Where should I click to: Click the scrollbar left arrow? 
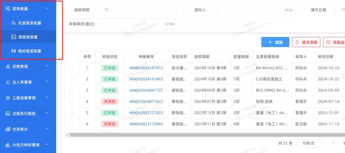click(x=67, y=135)
